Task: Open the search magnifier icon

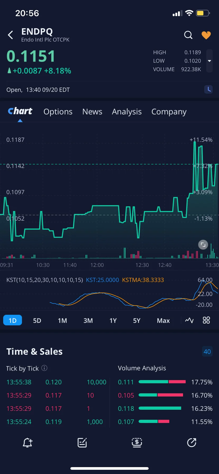Action: [x=188, y=35]
